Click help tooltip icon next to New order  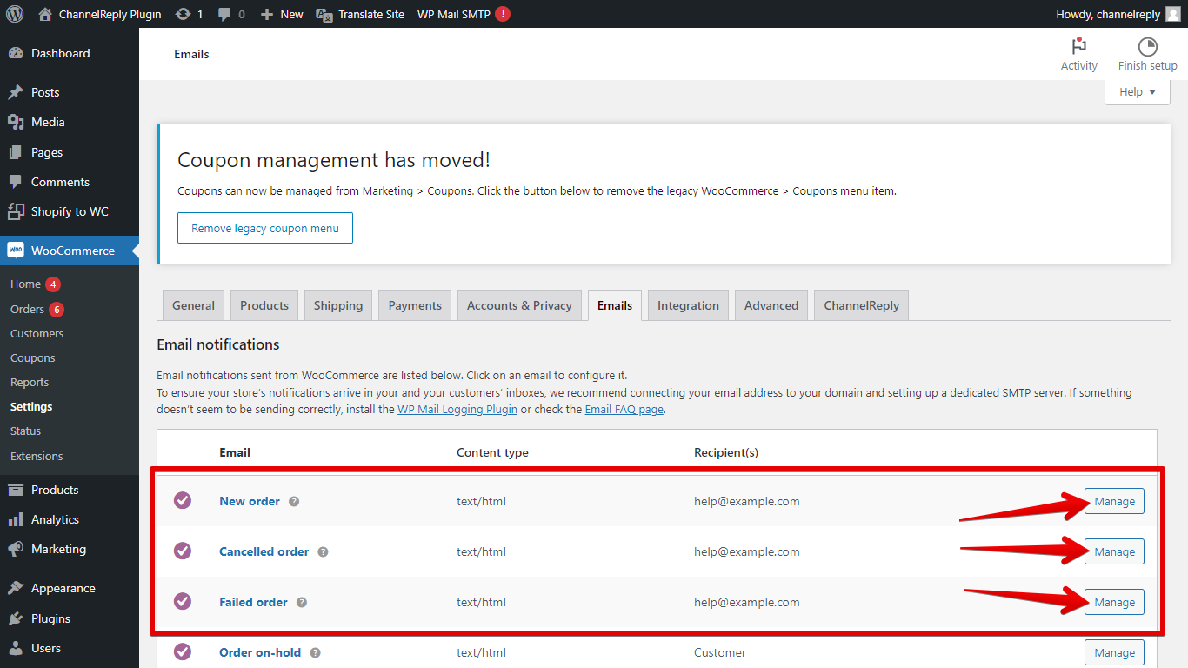point(294,502)
